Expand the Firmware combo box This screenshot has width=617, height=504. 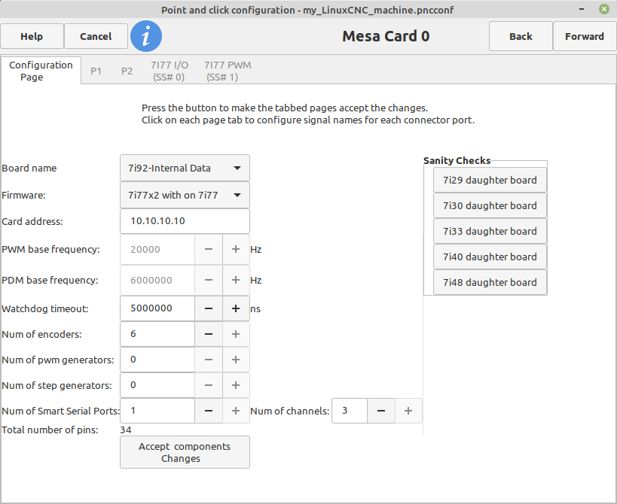(x=185, y=196)
